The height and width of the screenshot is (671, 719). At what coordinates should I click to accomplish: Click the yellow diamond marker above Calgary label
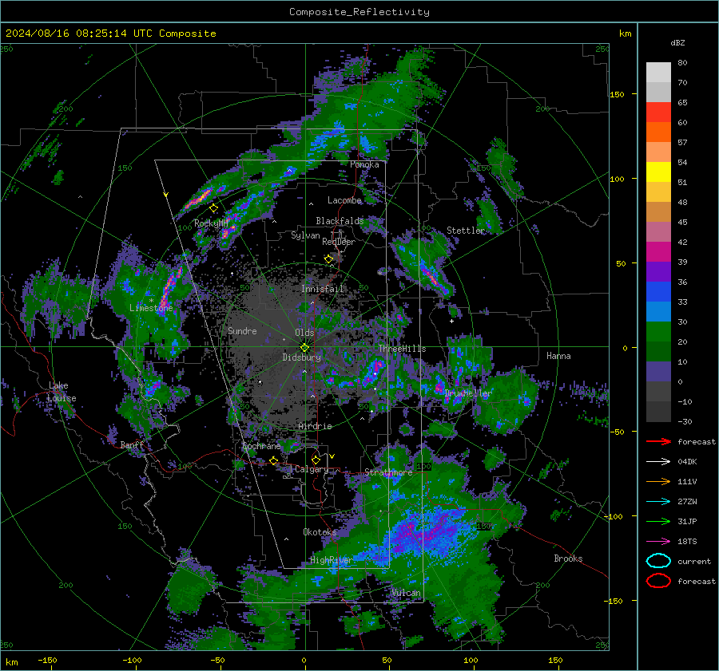pos(316,460)
